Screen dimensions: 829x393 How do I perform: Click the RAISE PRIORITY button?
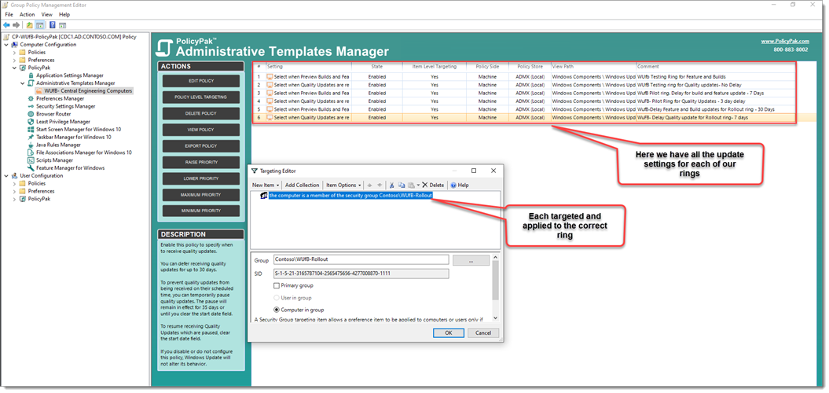click(201, 163)
